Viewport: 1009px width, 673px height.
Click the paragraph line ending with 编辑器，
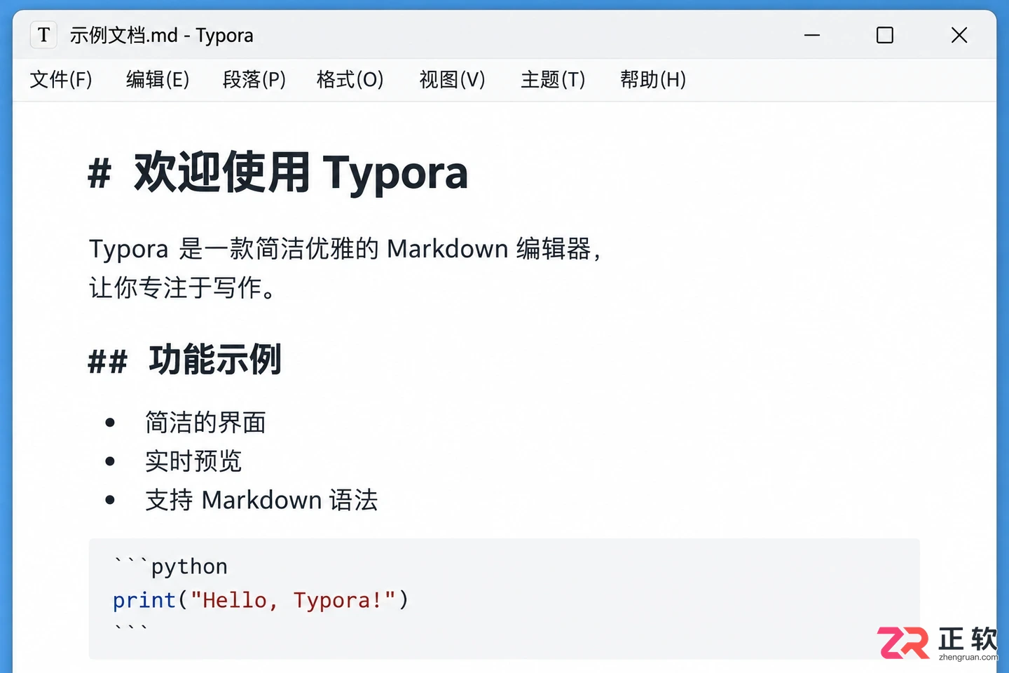(x=345, y=249)
